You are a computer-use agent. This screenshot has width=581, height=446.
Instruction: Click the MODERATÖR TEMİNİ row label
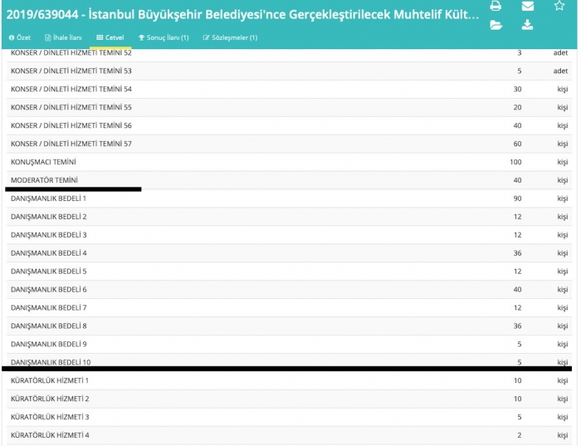44,180
